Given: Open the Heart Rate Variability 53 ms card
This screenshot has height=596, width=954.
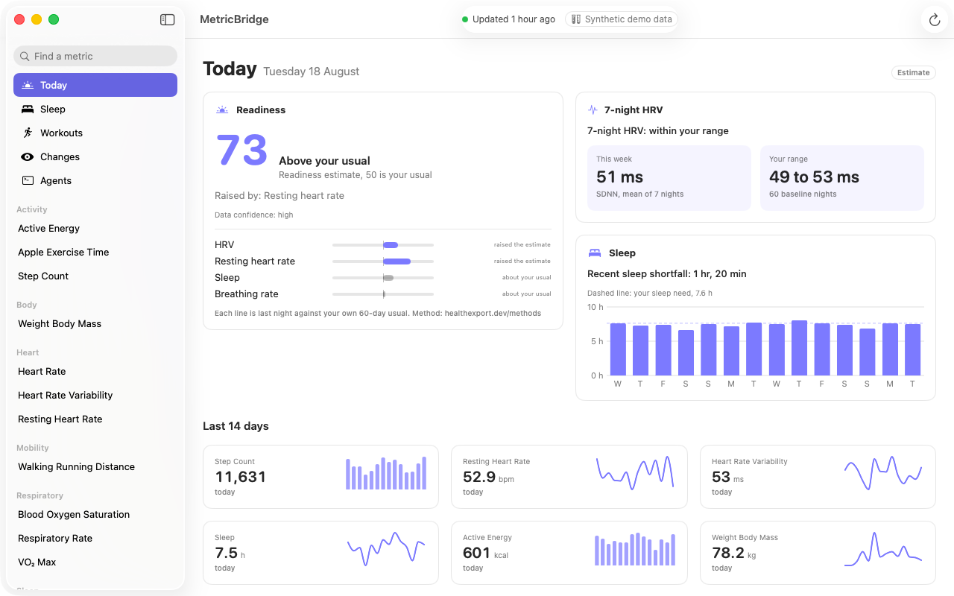Looking at the screenshot, I should click(x=818, y=477).
